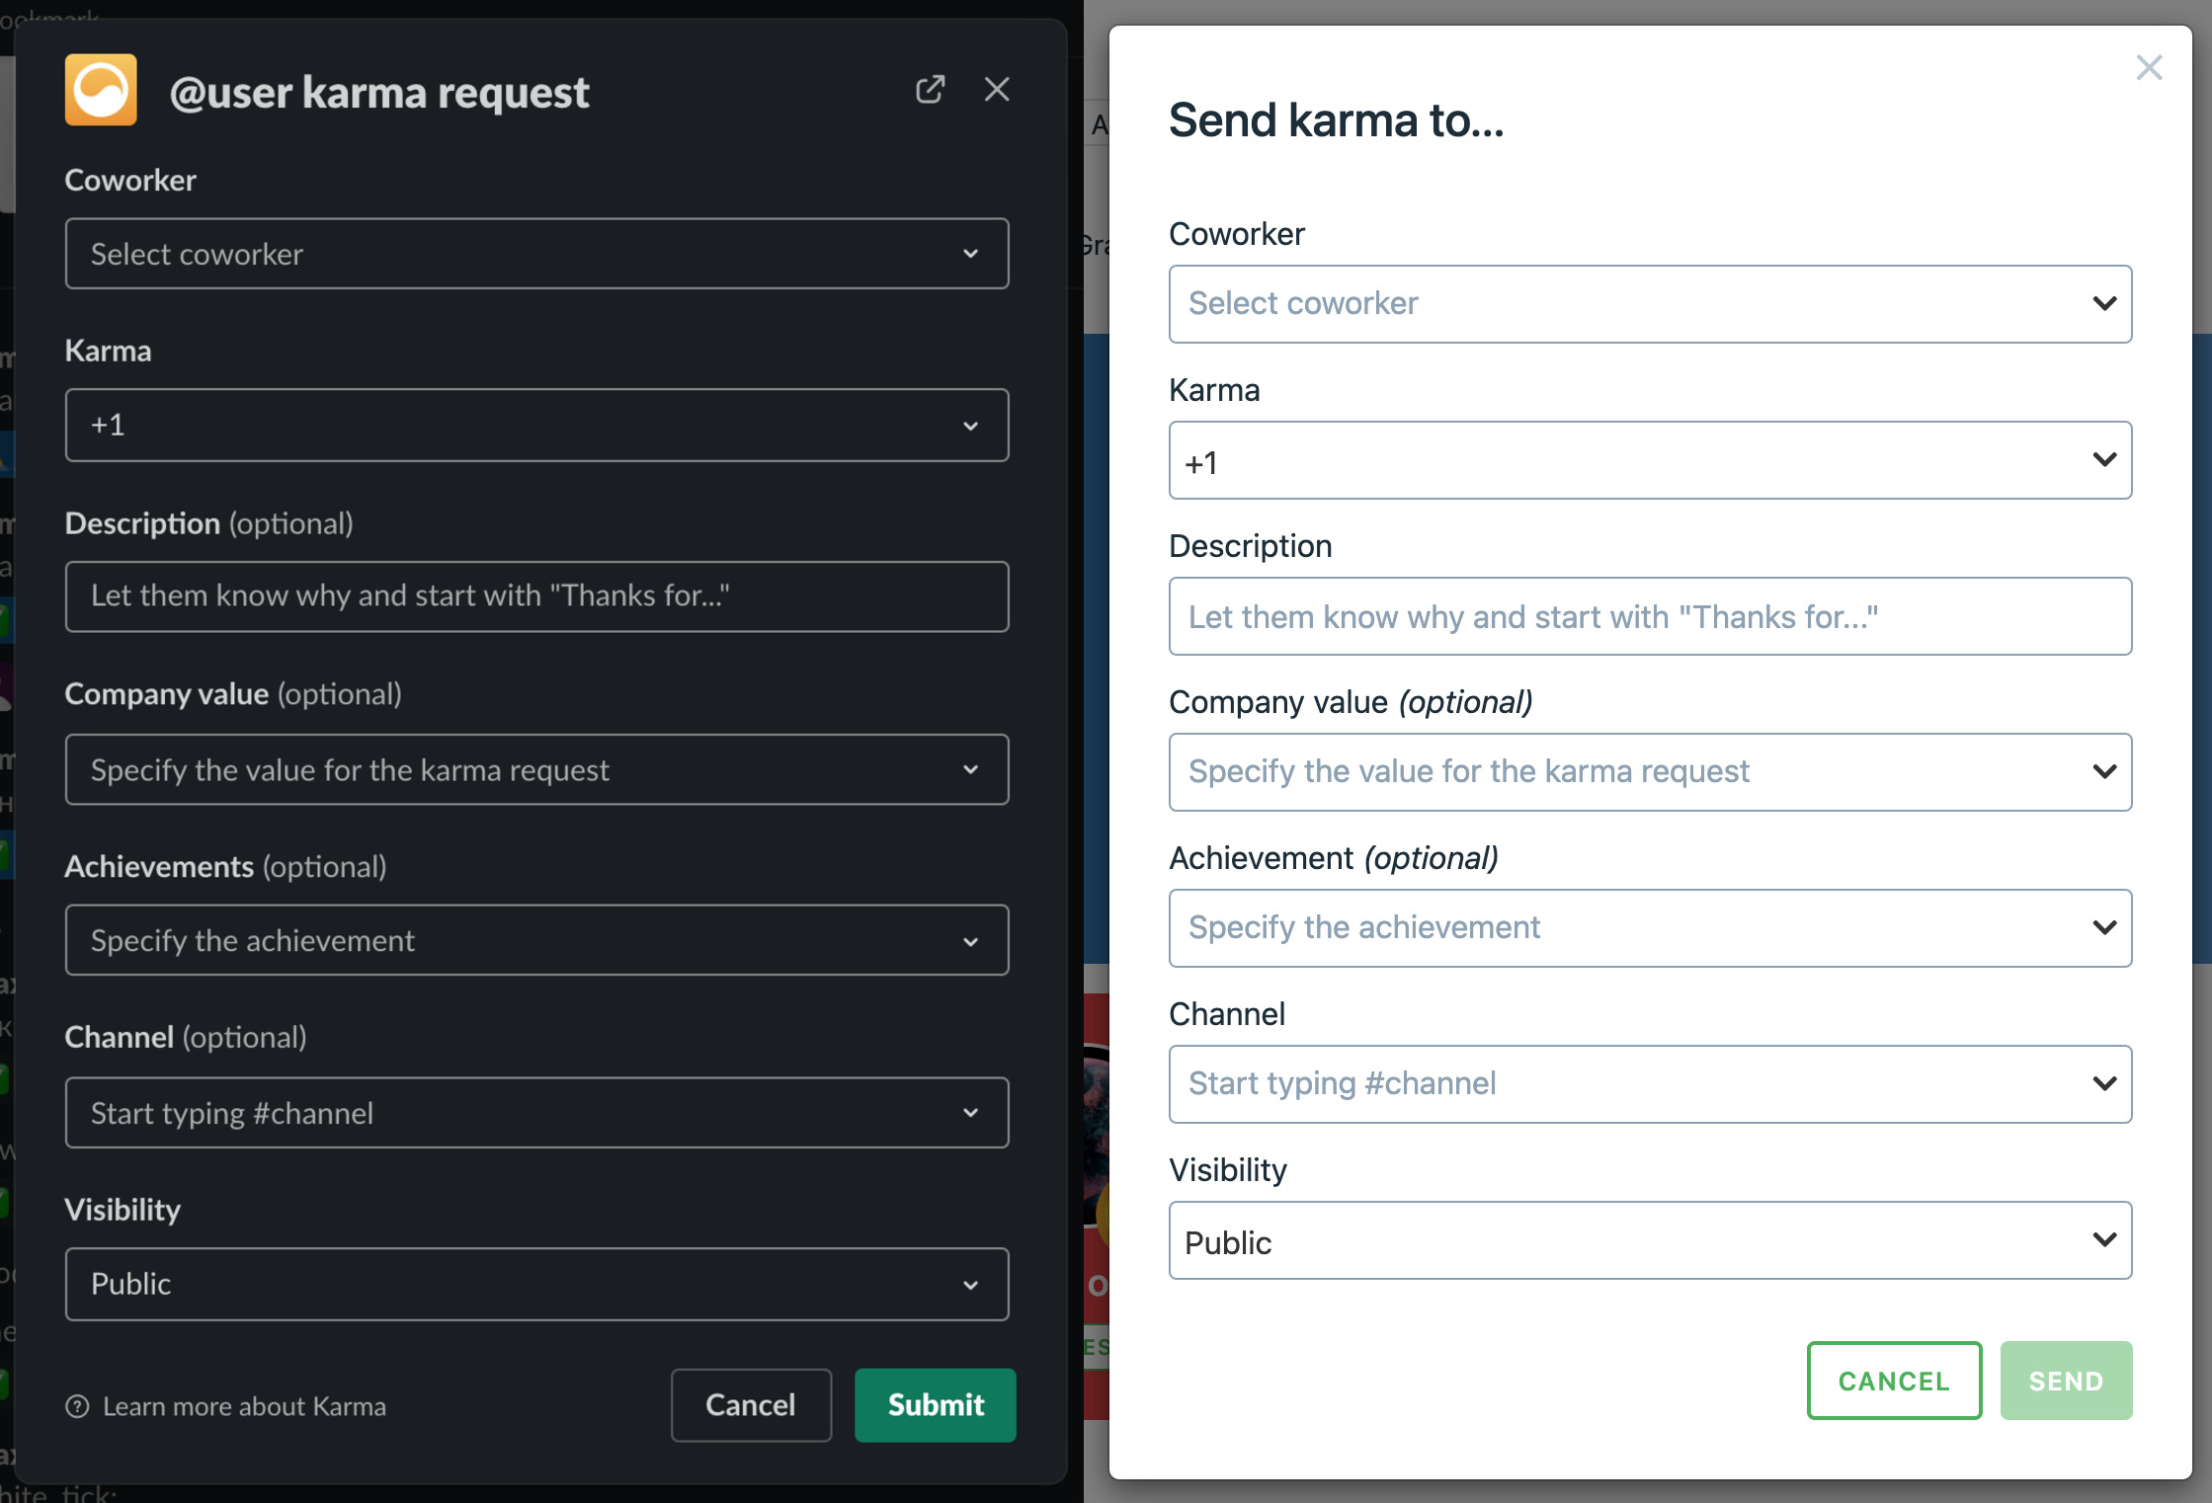This screenshot has width=2212, height=1503.
Task: Close the dark karma request dialog
Action: pyautogui.click(x=997, y=90)
